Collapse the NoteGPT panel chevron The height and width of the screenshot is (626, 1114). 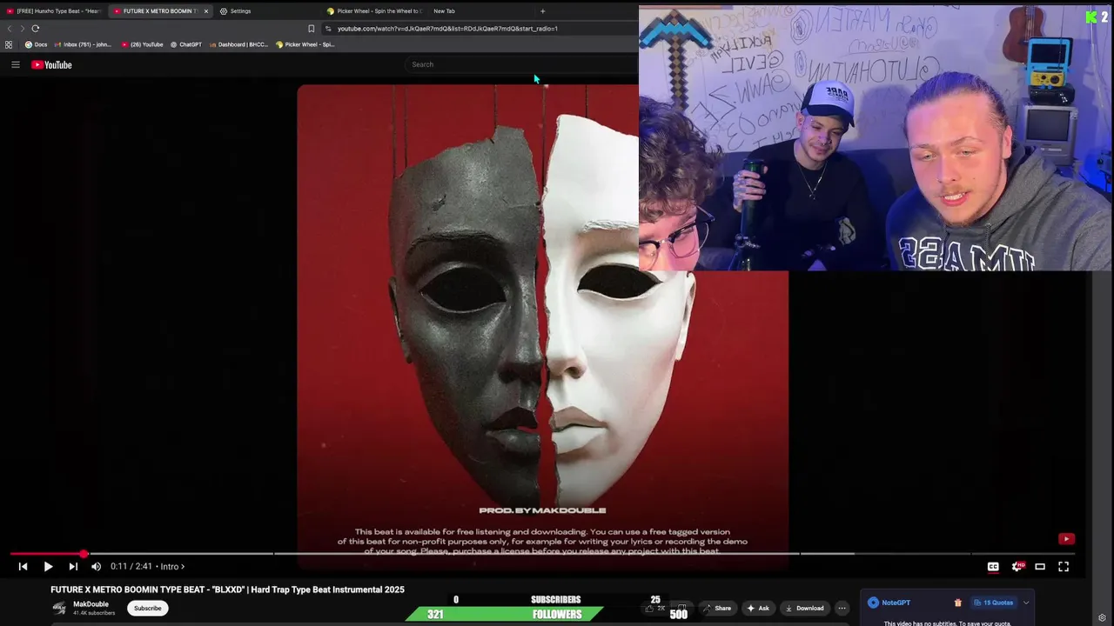(1026, 603)
